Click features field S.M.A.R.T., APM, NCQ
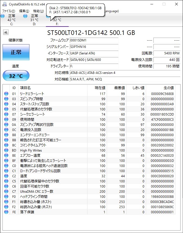This screenshot has height=233, width=183. (x=125, y=79)
